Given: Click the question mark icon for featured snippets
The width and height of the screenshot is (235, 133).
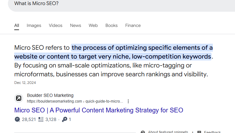Looking at the screenshot, I should [143, 132].
